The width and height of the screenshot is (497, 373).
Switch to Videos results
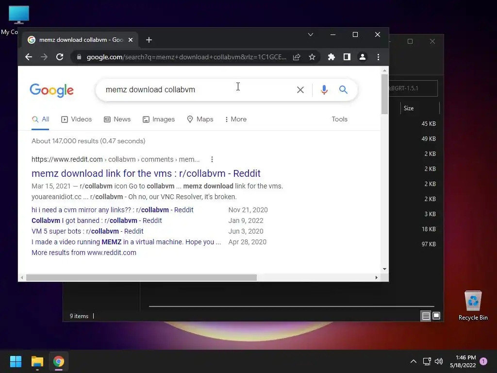click(x=76, y=119)
